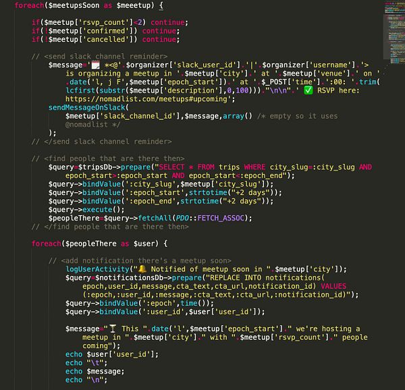Click the "$peopleThere=" assignment

tap(76, 219)
